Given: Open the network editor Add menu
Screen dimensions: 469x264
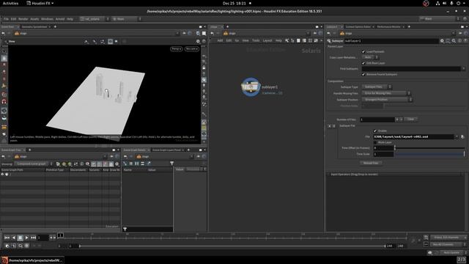Looking at the screenshot, I should (220, 40).
